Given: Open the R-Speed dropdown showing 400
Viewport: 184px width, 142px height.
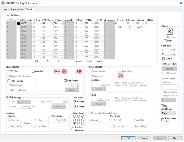Looking at the screenshot, I should tap(140, 23).
